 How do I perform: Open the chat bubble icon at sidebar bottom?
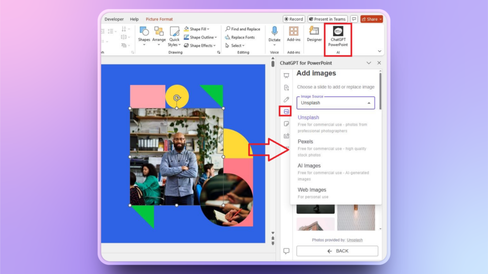tap(286, 251)
